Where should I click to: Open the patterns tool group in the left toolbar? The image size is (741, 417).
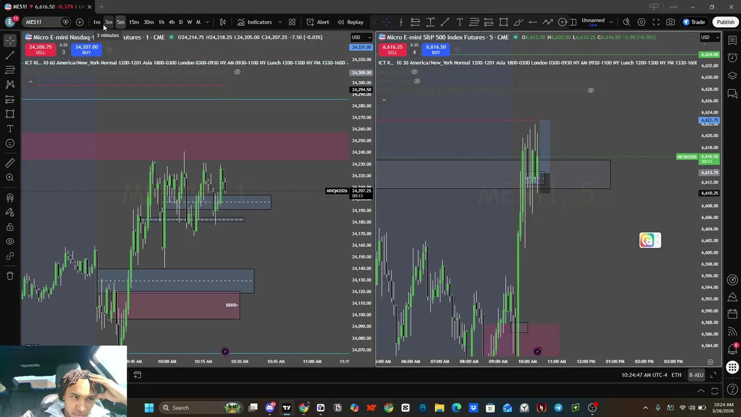tap(10, 84)
